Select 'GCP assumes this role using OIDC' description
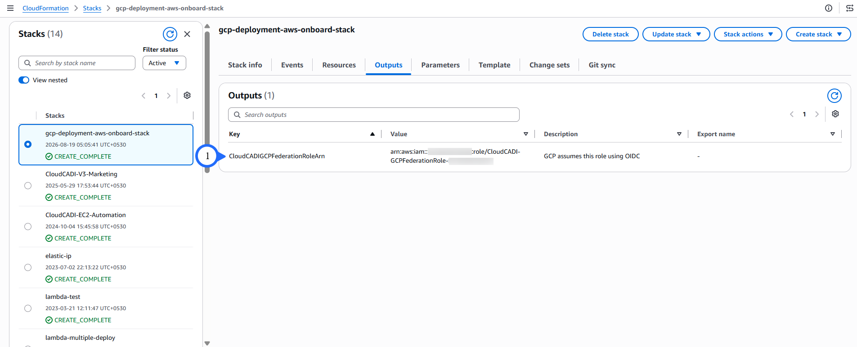 [592, 156]
